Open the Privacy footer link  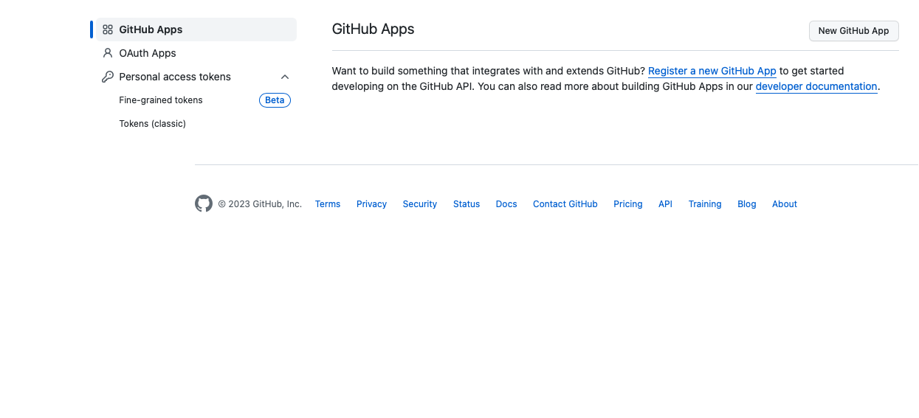pos(371,204)
